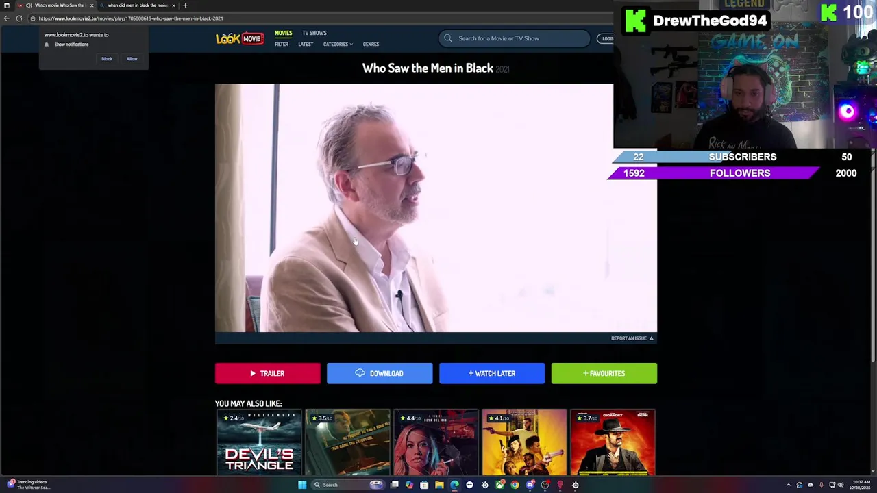Open Microsoft Edge from the taskbar

pos(454,485)
